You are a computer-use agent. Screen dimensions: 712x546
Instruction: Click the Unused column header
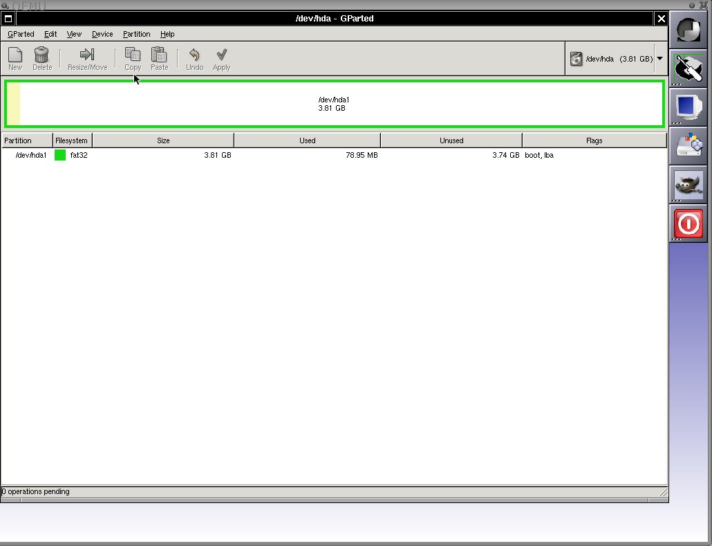451,140
